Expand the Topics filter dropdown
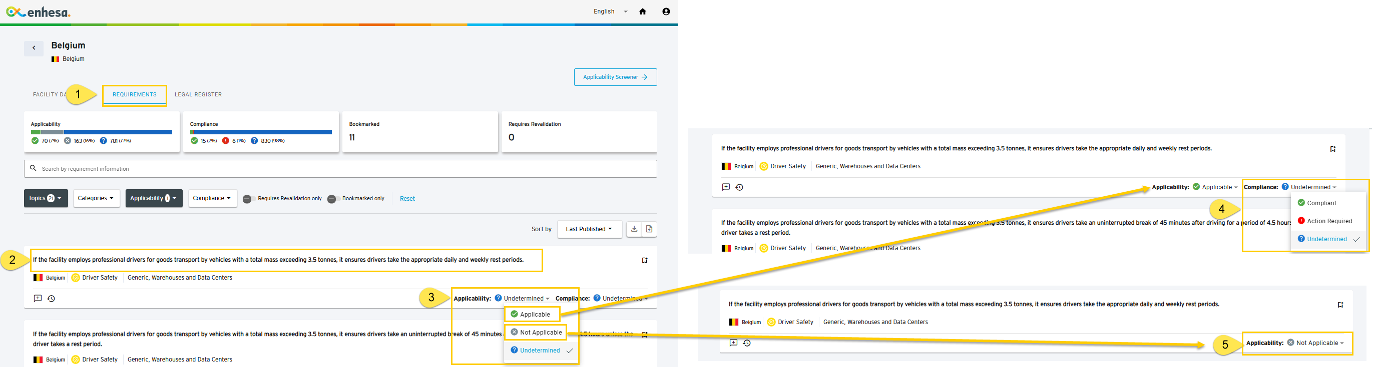Screen dimensions: 1375x367 coord(46,198)
